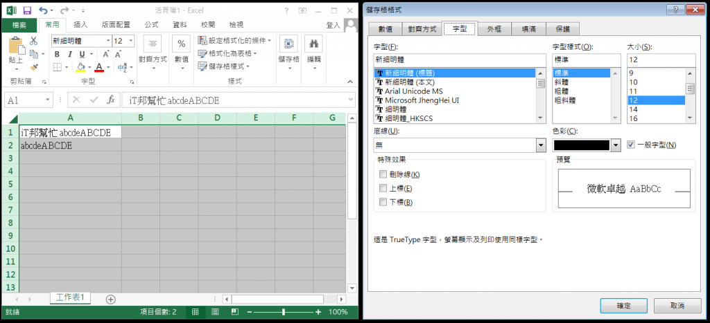Image resolution: width=710 pixels, height=323 pixels.
Task: Toggle Italic formatting in ribbon
Action: (x=70, y=54)
